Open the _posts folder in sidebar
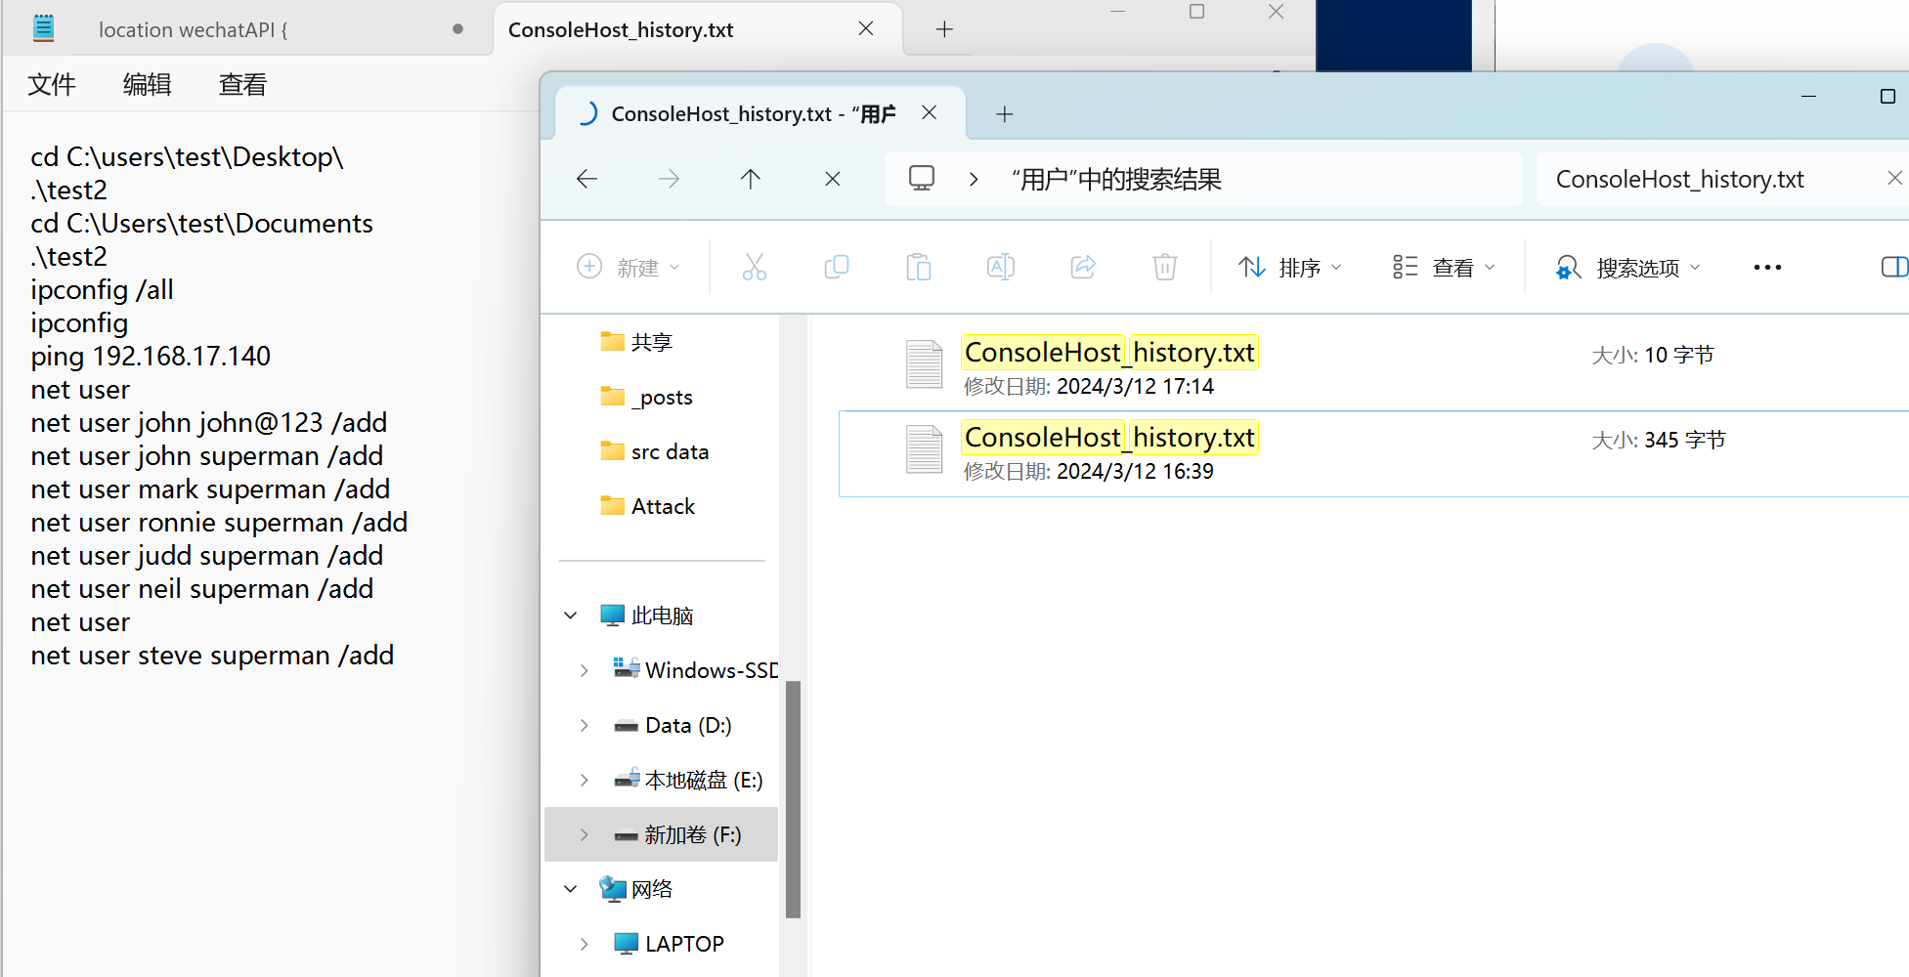The image size is (1909, 977). [x=647, y=397]
